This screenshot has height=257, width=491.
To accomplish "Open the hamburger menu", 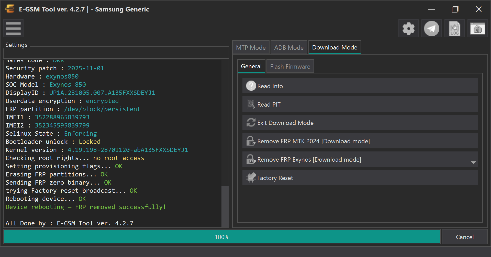I will click(13, 29).
